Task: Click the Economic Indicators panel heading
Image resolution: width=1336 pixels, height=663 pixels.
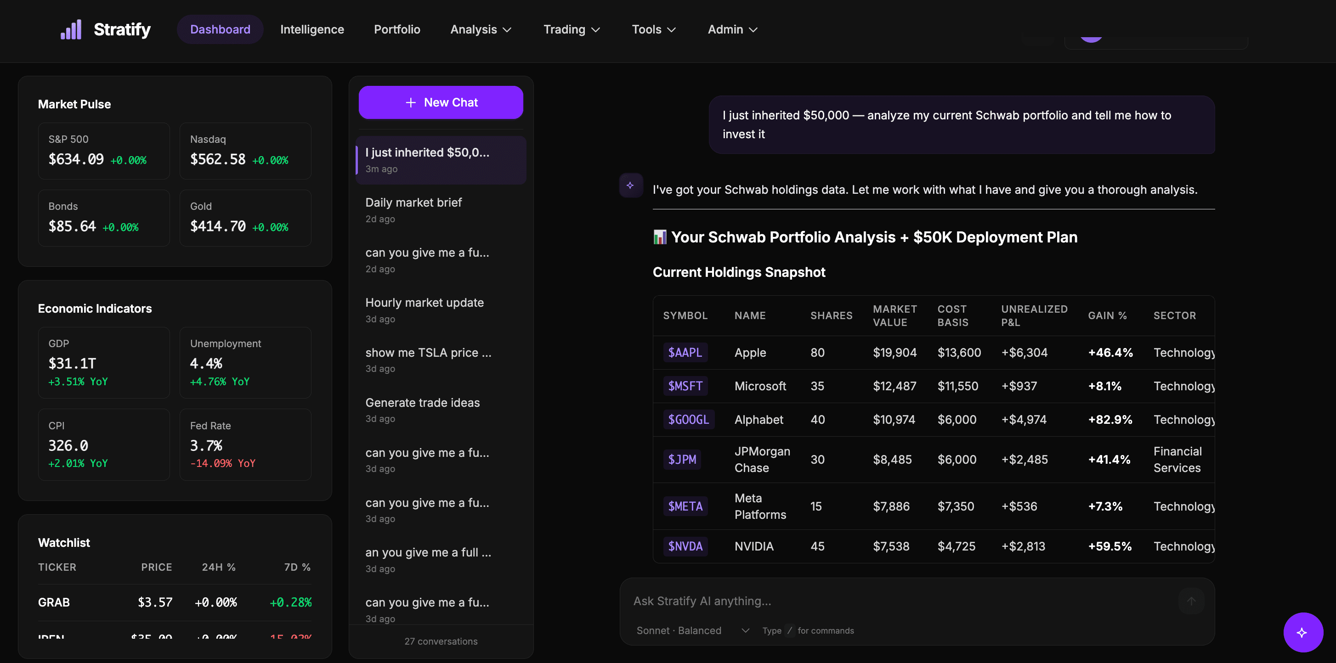Action: pyautogui.click(x=95, y=309)
